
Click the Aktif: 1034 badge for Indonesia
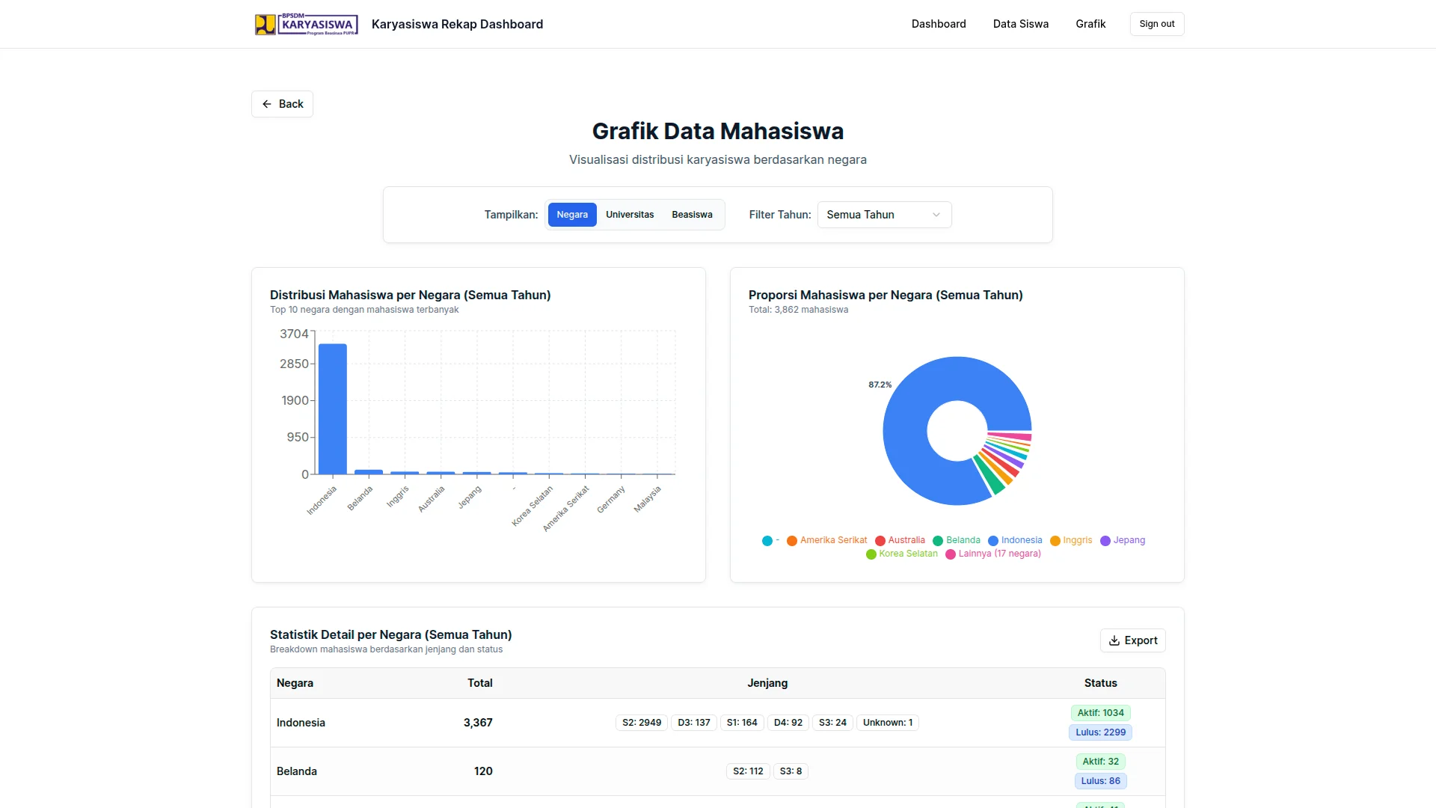point(1100,712)
